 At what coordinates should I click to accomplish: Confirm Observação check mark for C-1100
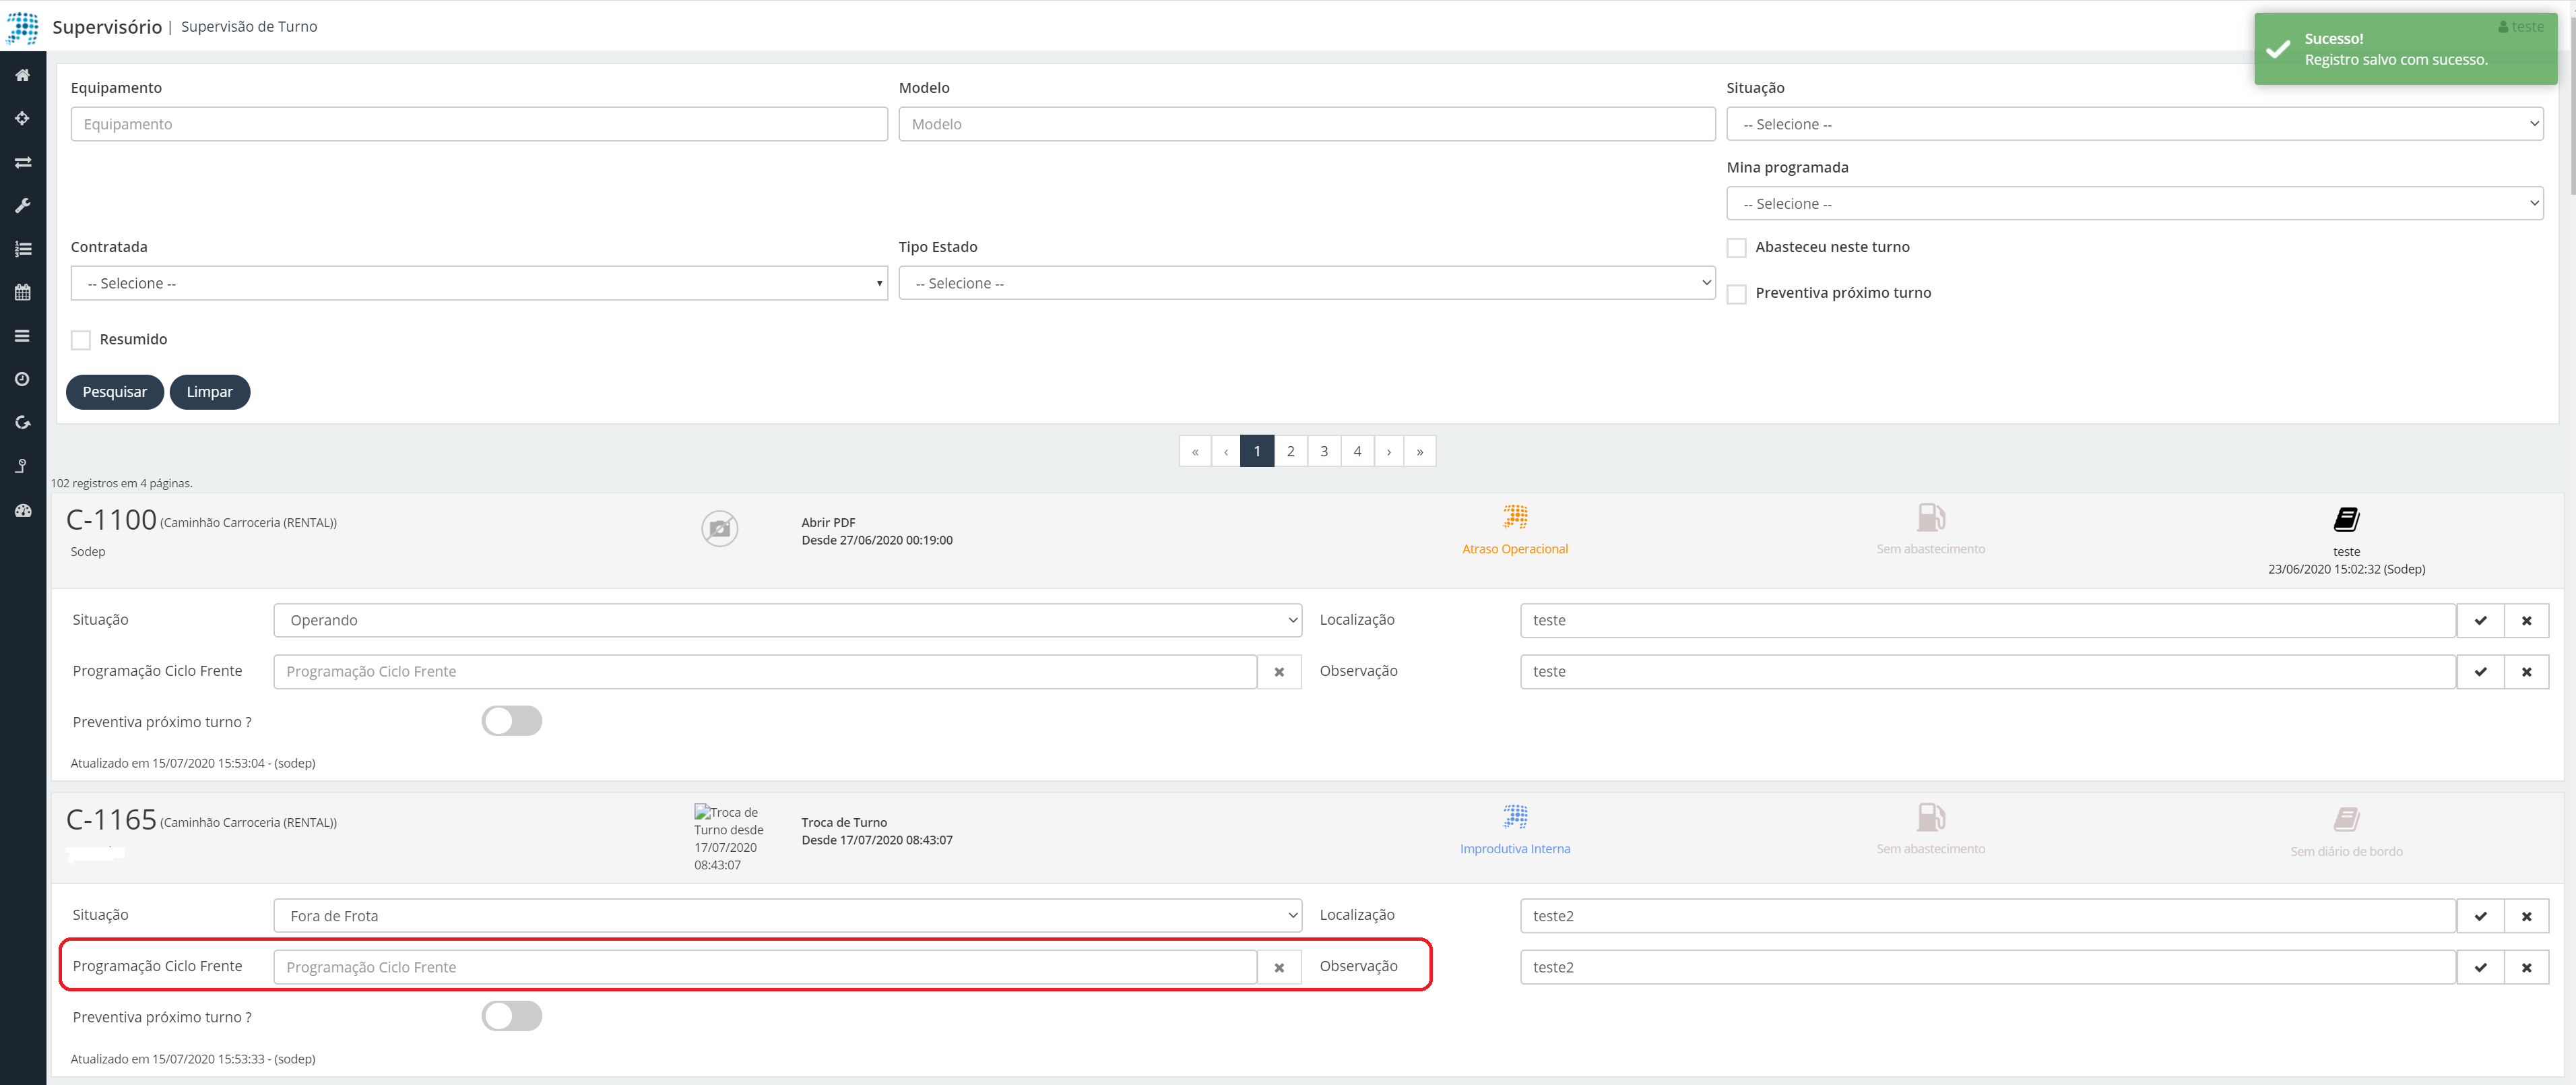pos(2480,672)
